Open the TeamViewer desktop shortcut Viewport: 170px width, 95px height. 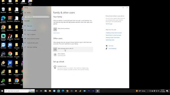3,46
